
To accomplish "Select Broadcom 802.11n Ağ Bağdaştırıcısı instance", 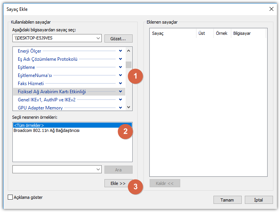I will click(x=47, y=130).
